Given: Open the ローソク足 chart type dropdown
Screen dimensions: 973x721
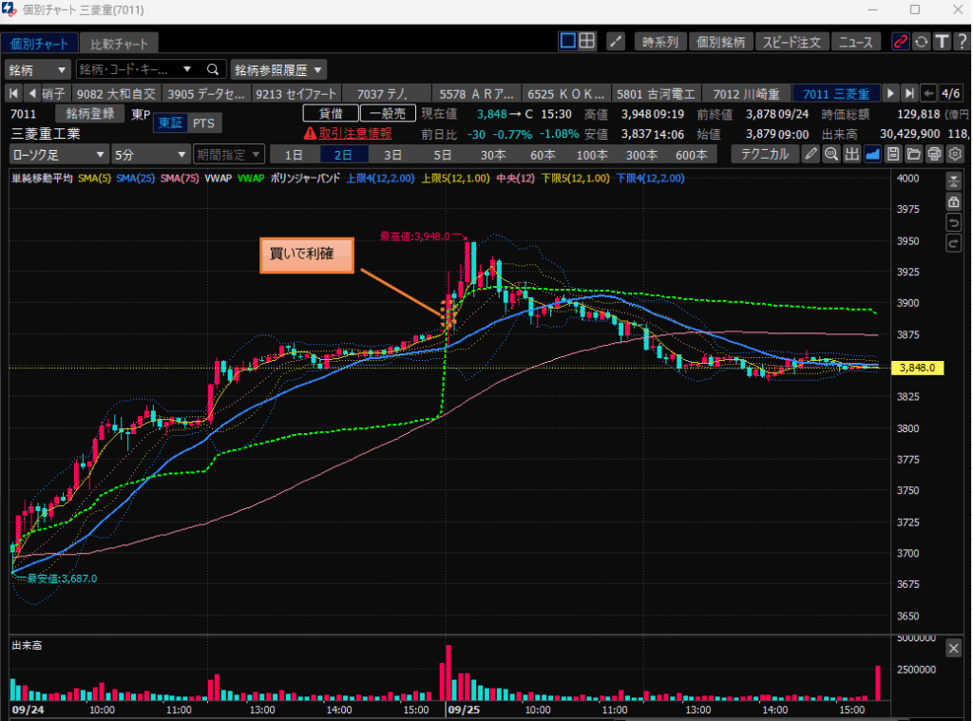Looking at the screenshot, I should pyautogui.click(x=59, y=155).
